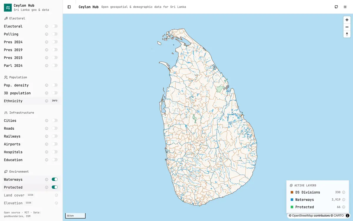Turn on Pres 2015 layer
Viewport: 353px width, 221px height.
click(55, 57)
